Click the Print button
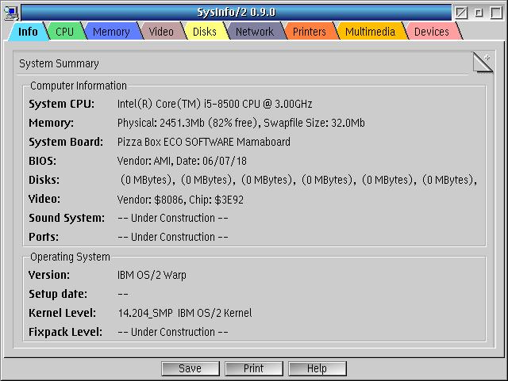The width and height of the screenshot is (508, 381). pos(254,368)
